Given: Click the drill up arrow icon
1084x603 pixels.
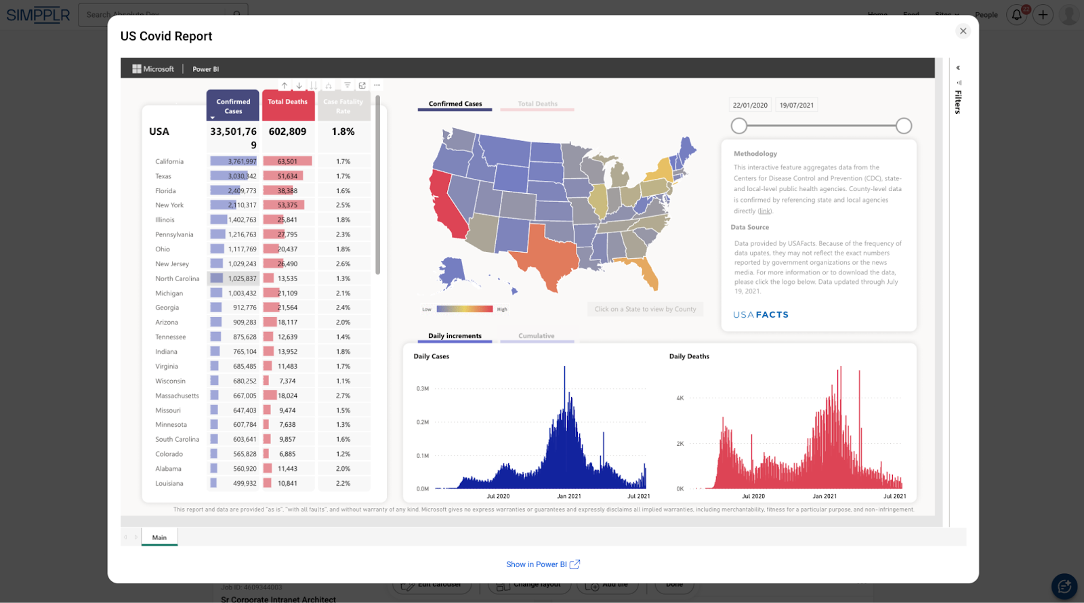Looking at the screenshot, I should pyautogui.click(x=285, y=85).
